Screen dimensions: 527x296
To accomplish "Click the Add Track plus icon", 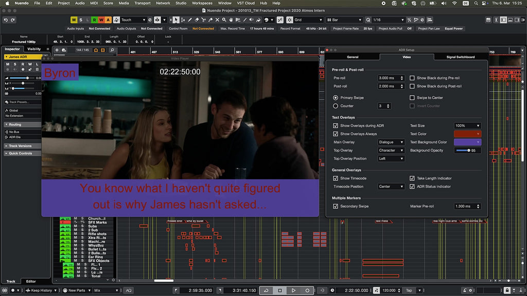I will point(57,50).
